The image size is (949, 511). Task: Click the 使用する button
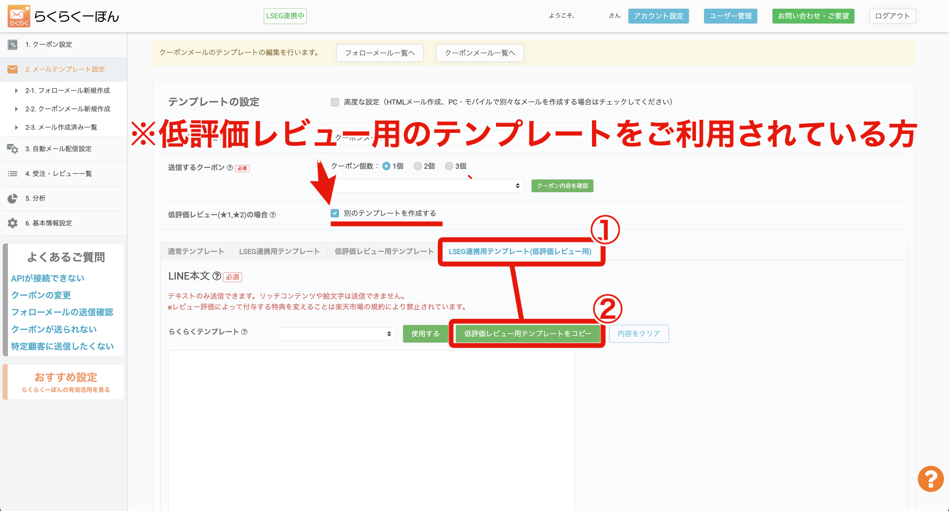(425, 334)
